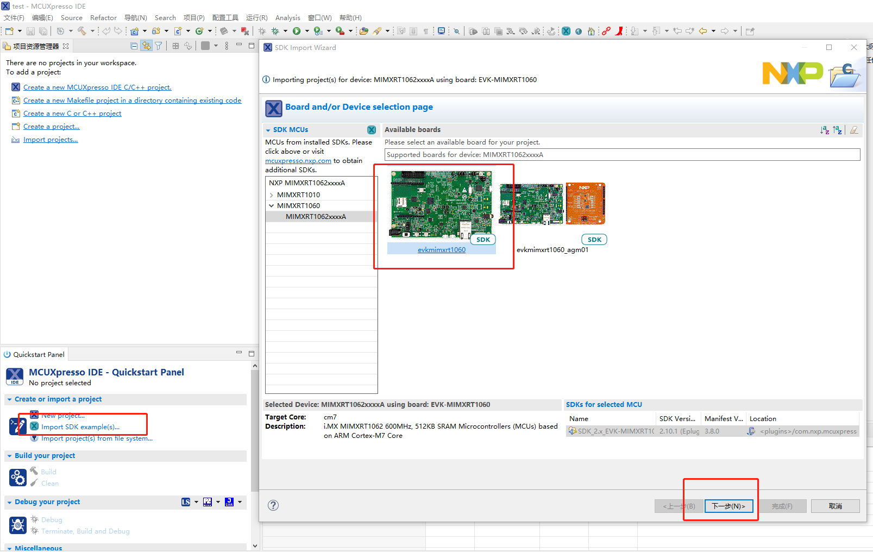The height and width of the screenshot is (552, 873).
Task: Click the sort descending icon in Available boards
Action: pos(837,130)
